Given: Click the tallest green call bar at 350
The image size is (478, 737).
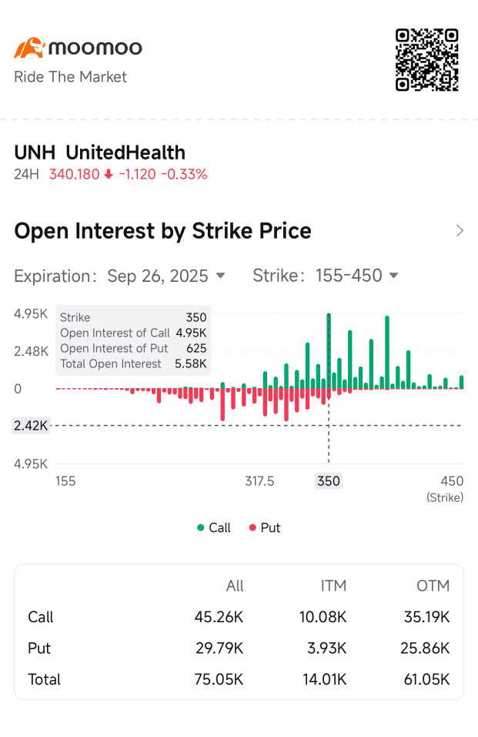Looking at the screenshot, I should click(x=329, y=350).
